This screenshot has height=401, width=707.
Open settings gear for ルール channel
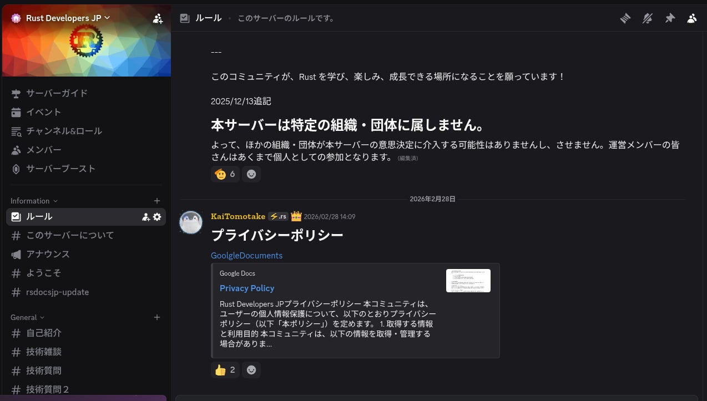(157, 217)
